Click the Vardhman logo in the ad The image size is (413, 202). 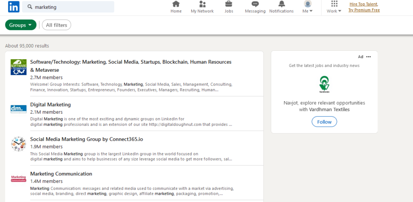324,85
